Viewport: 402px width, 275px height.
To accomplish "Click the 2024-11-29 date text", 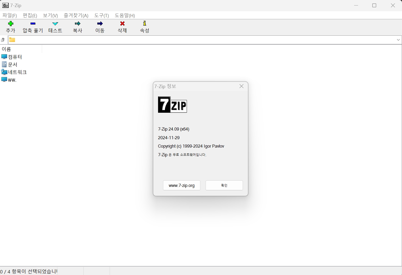I will [169, 138].
